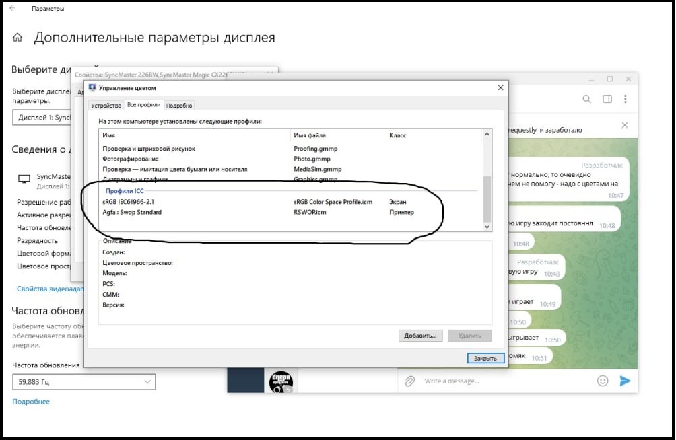Open the Свойства видеоадаптера link
Image resolution: width=676 pixels, height=440 pixels.
pos(50,289)
